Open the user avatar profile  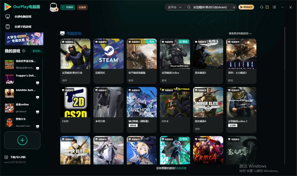coord(53,7)
